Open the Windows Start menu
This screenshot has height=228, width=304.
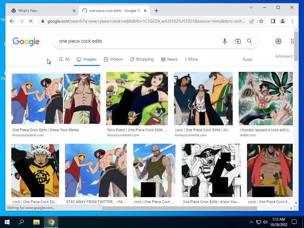click(x=7, y=222)
